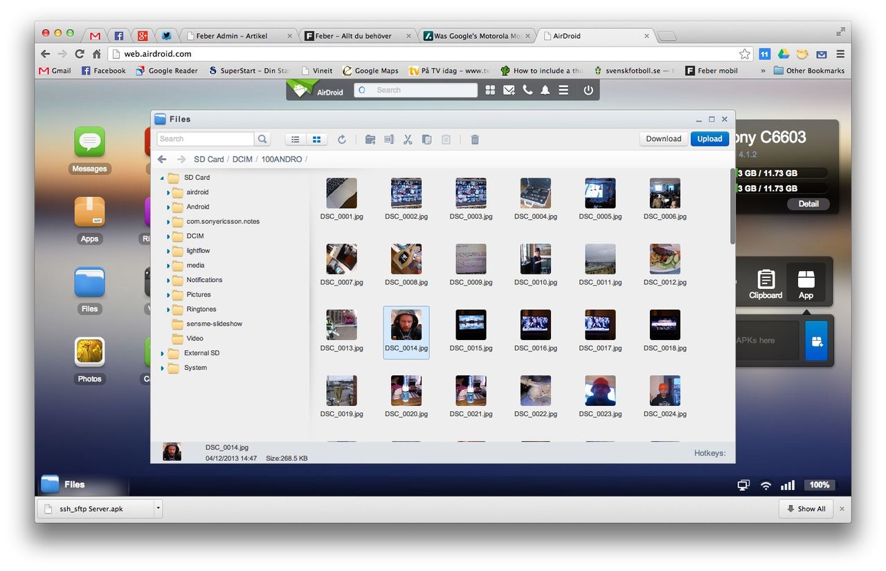
Task: Switch to thumbnail grid view
Action: 316,140
